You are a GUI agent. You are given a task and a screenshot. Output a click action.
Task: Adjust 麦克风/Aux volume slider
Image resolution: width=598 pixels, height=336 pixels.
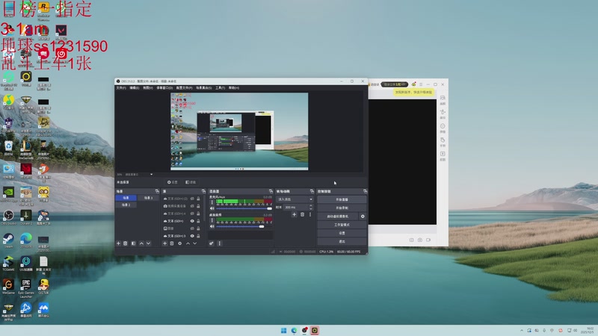click(244, 208)
